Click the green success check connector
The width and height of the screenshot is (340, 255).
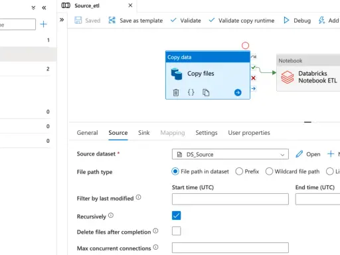(x=254, y=67)
